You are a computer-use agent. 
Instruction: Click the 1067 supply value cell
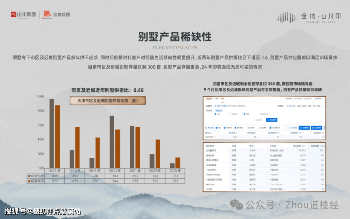point(55,176)
